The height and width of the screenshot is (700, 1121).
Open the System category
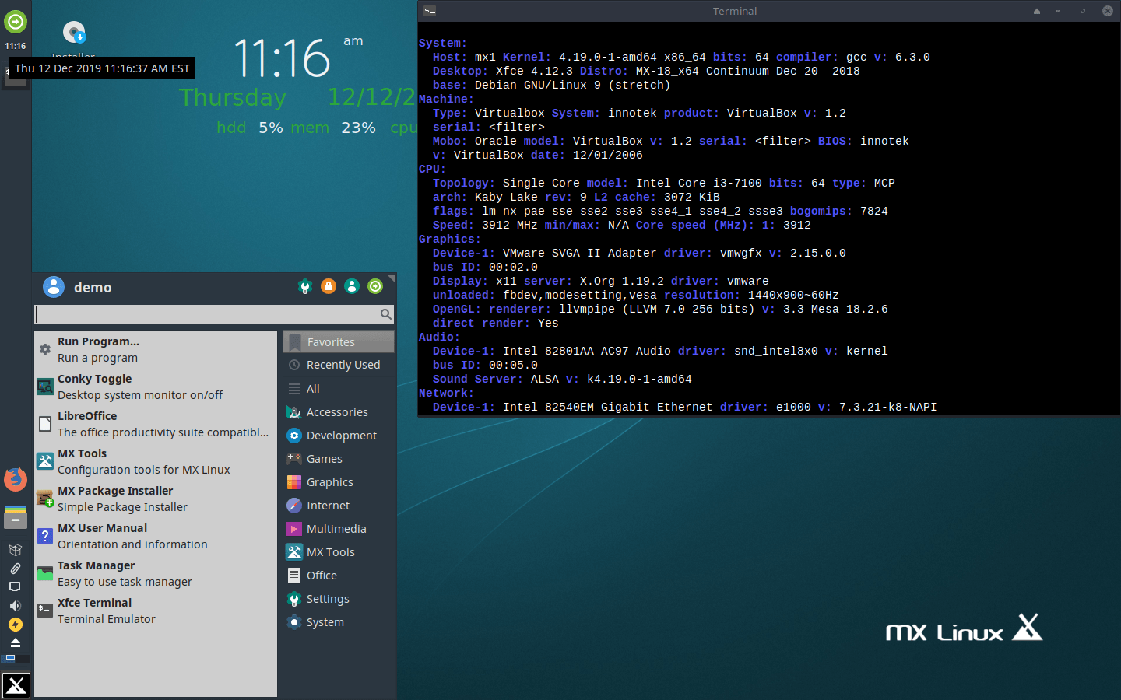click(x=339, y=622)
